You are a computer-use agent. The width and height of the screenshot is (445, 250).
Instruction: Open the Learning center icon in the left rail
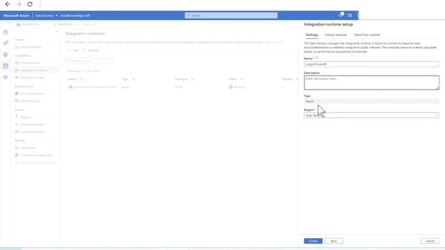6,77
